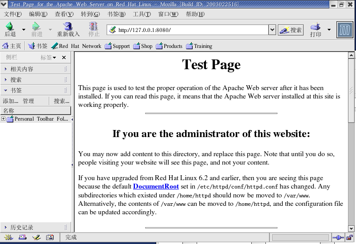
Task: Open the 转到(G) menu
Action: [x=90, y=14]
